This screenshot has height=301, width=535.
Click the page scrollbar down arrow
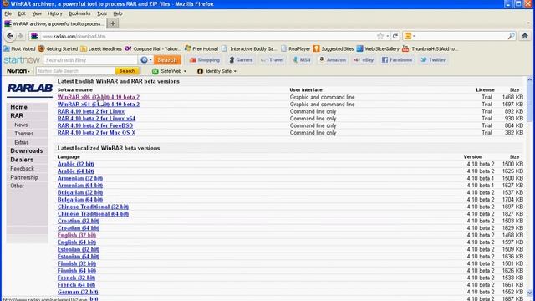pos(529,293)
